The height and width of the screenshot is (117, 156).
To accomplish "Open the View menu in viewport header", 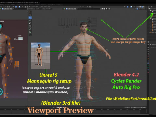I will pyautogui.click(x=42, y=7).
